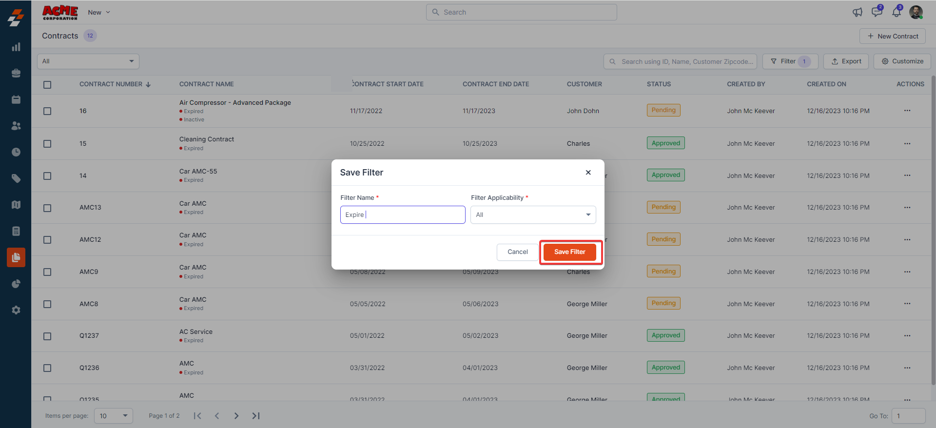Open the user profile avatar

pyautogui.click(x=916, y=12)
